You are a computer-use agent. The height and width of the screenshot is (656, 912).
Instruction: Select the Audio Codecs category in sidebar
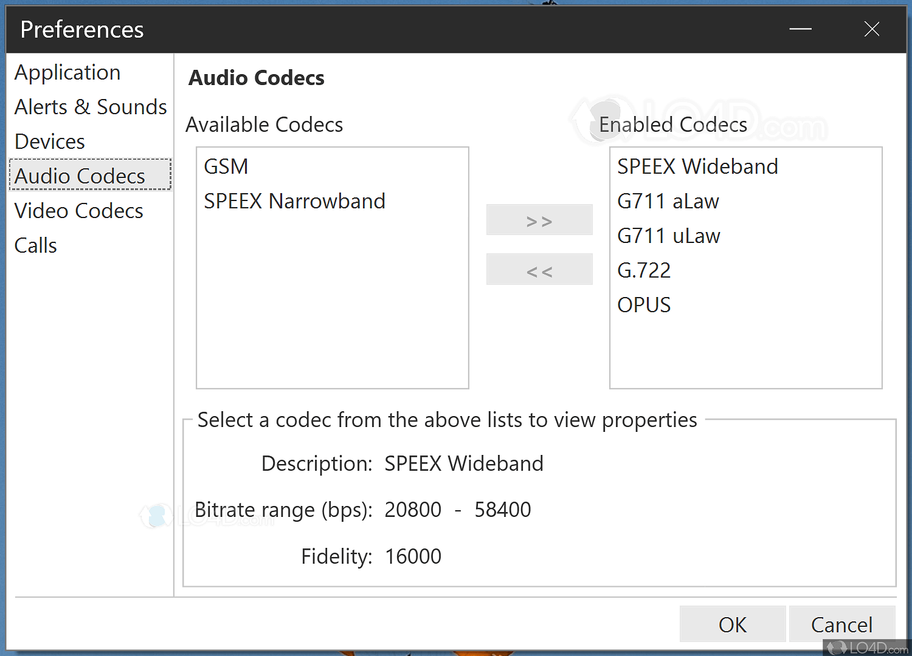(x=79, y=176)
